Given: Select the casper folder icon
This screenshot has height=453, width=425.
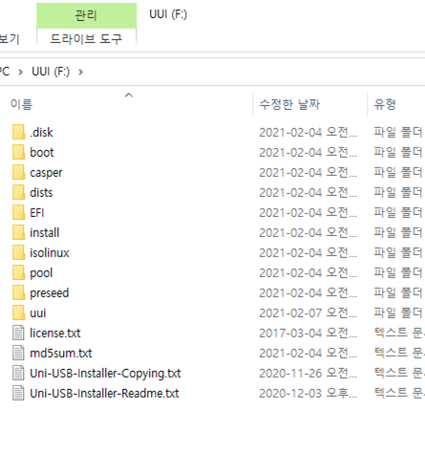Looking at the screenshot, I should [x=18, y=172].
